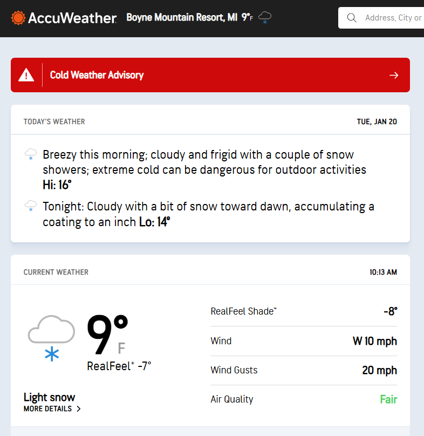Click the Current Weather card heading
Viewport: 424px width, 436px height.
click(x=56, y=272)
